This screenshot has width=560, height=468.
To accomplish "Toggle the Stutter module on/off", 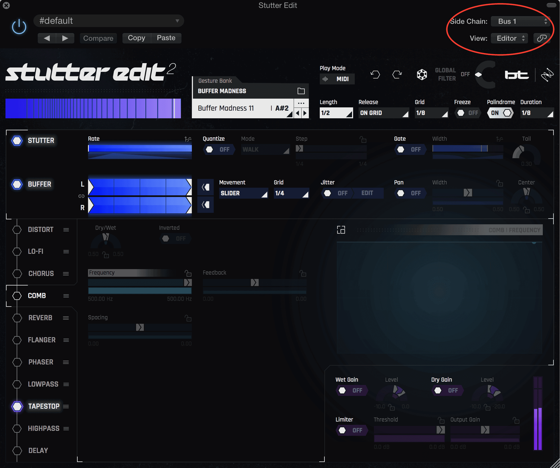I will [17, 141].
